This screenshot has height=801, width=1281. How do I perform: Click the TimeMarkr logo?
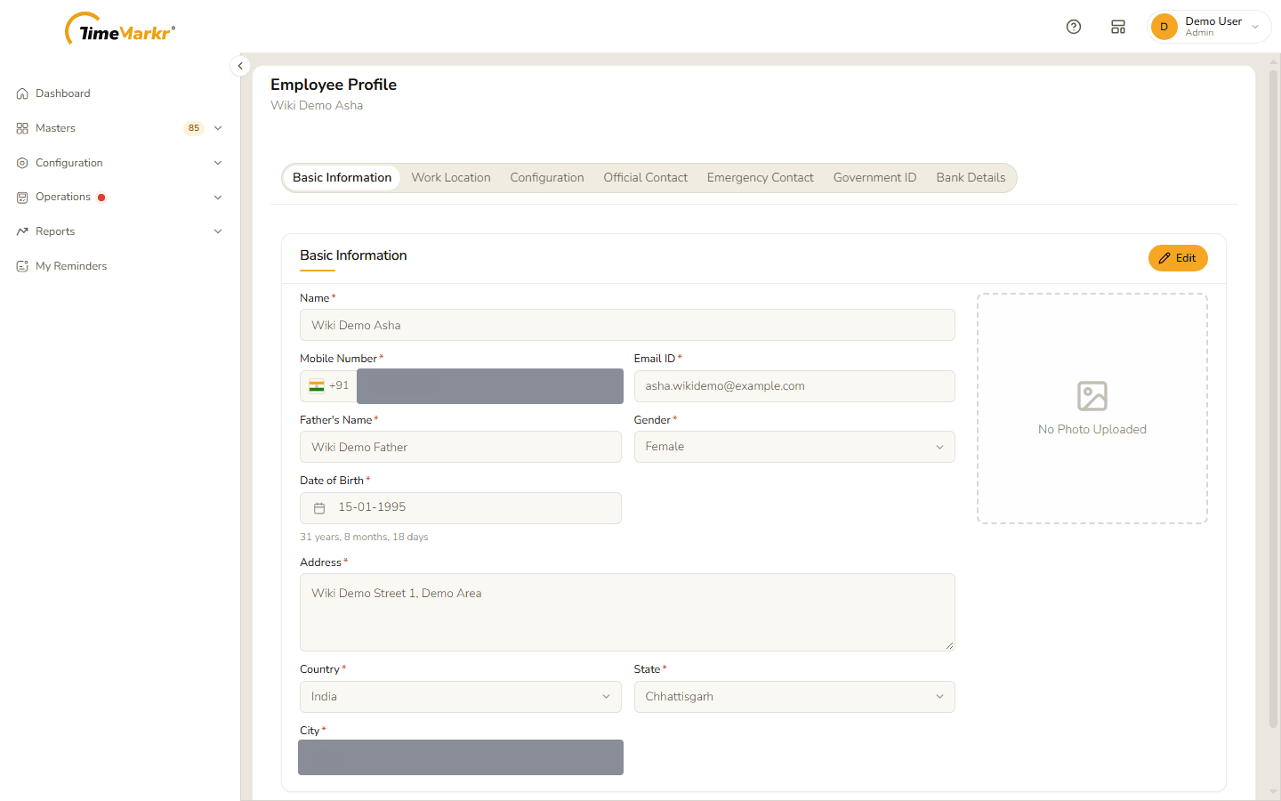120,29
